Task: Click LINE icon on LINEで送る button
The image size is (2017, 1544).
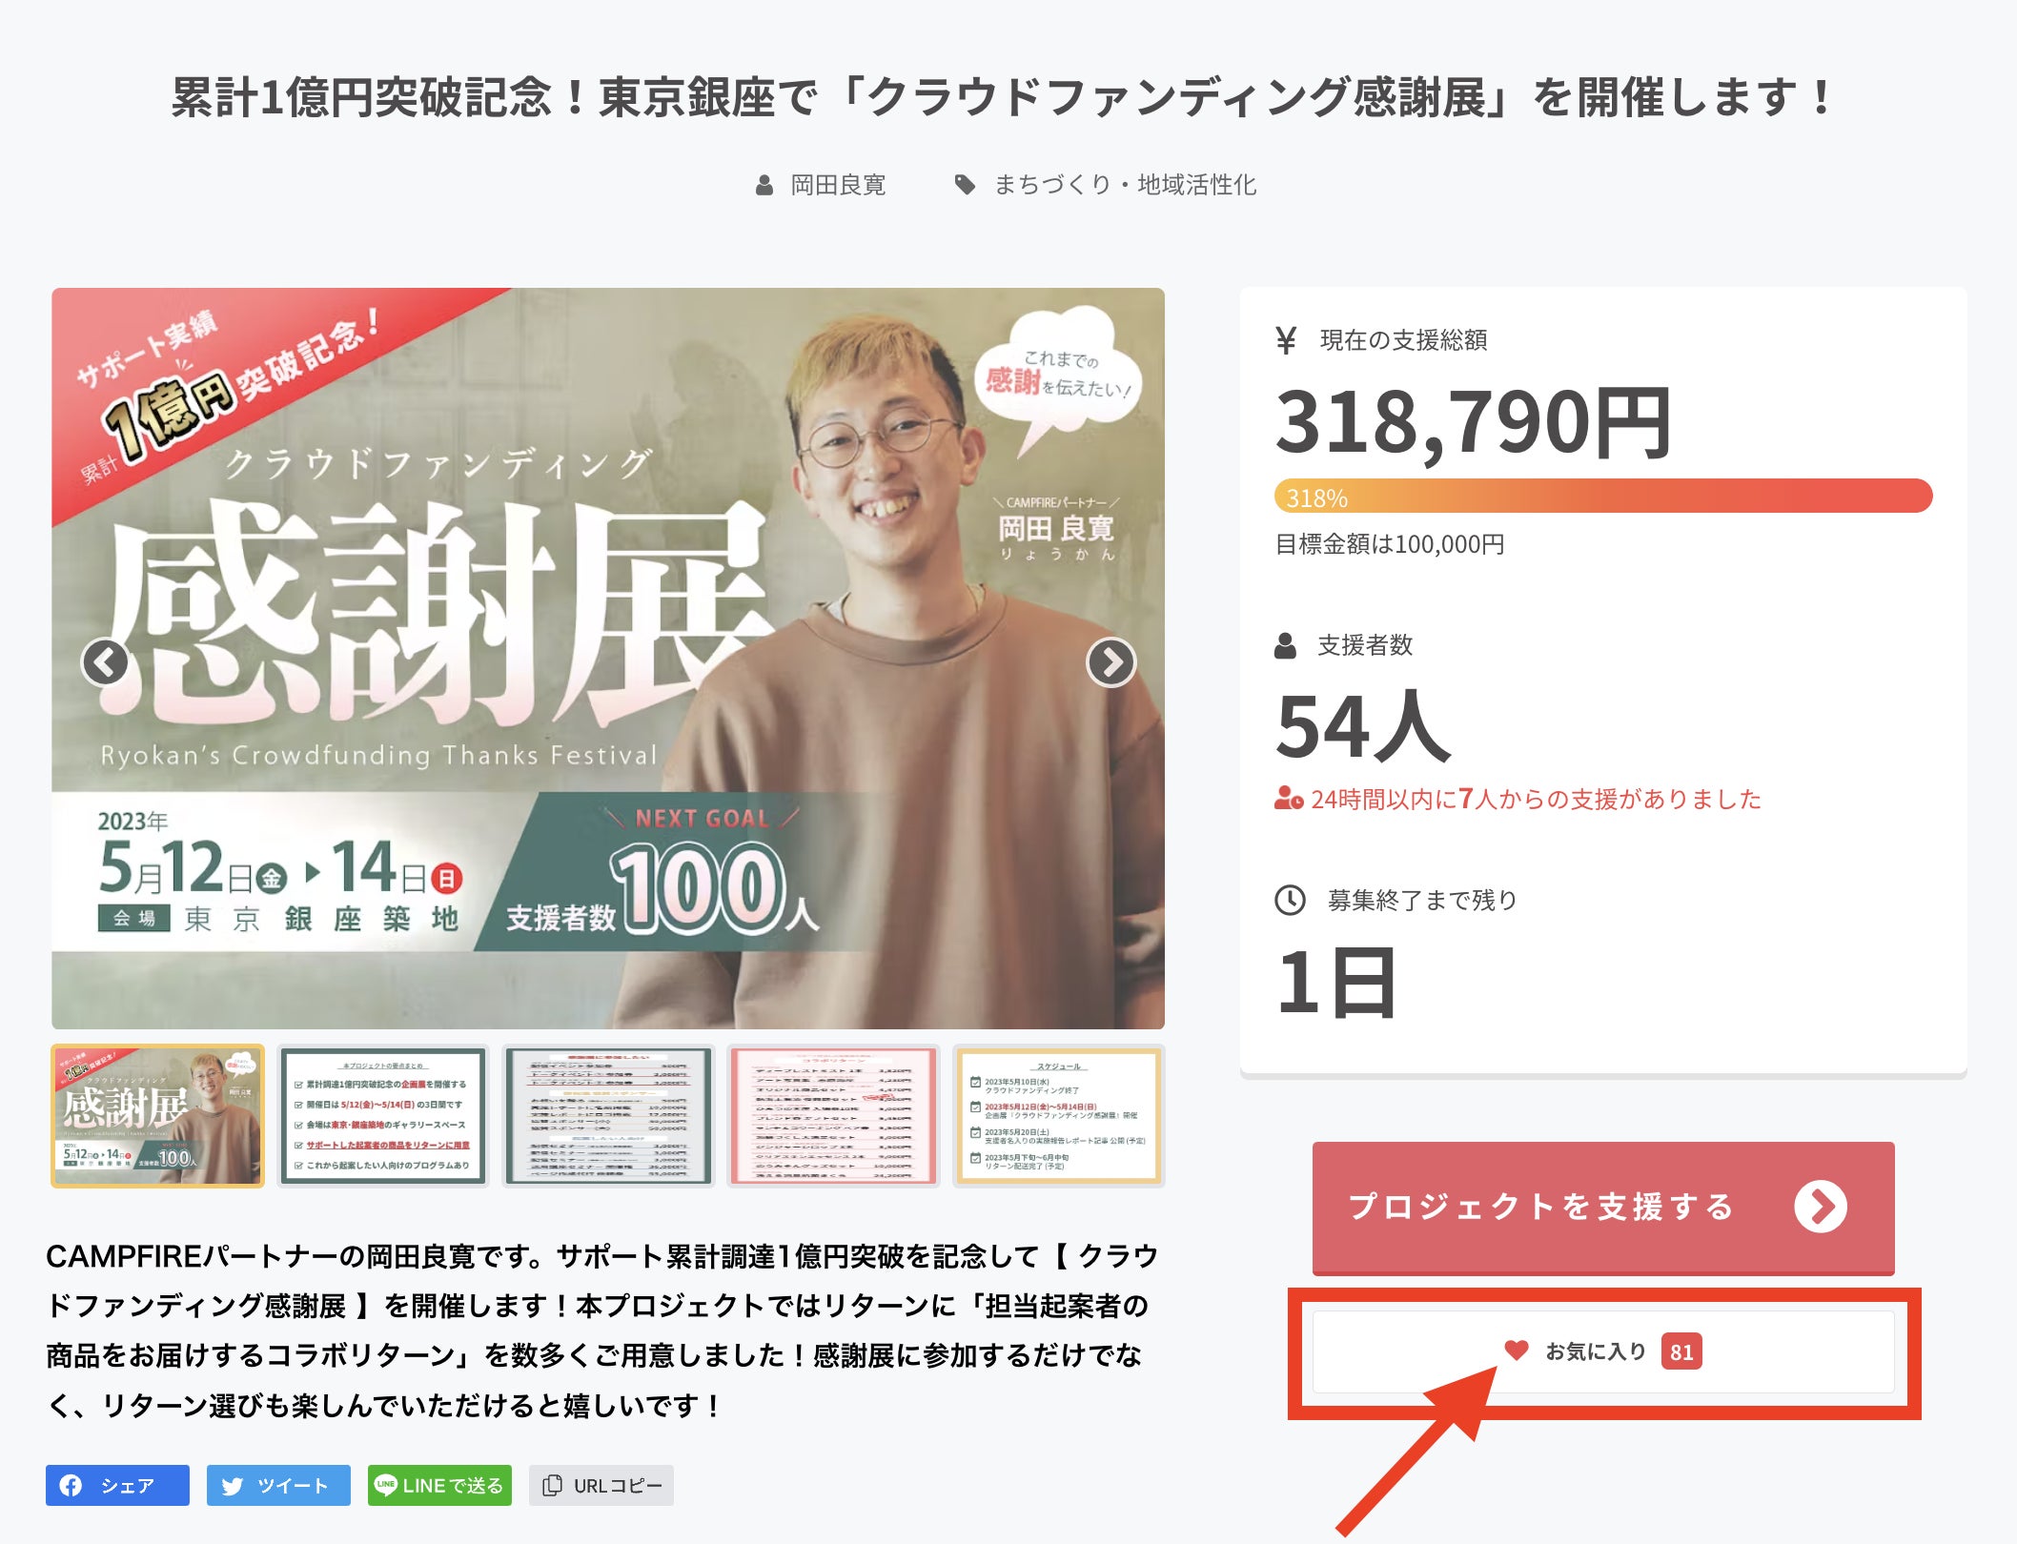Action: tap(385, 1485)
